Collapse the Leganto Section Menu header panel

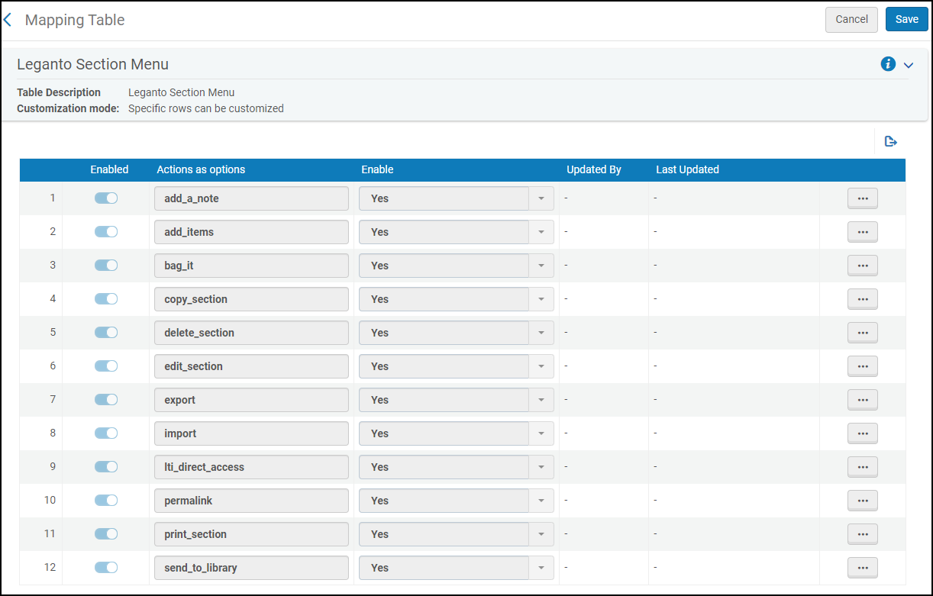point(909,66)
